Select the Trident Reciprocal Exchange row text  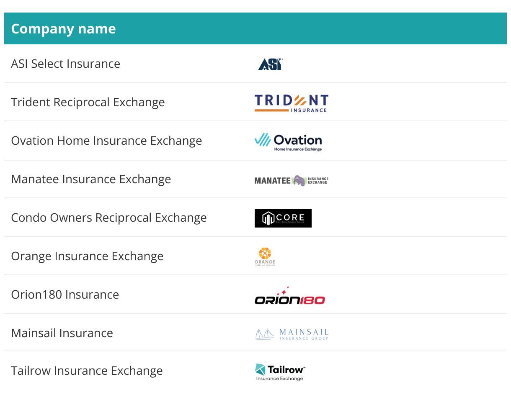88,102
